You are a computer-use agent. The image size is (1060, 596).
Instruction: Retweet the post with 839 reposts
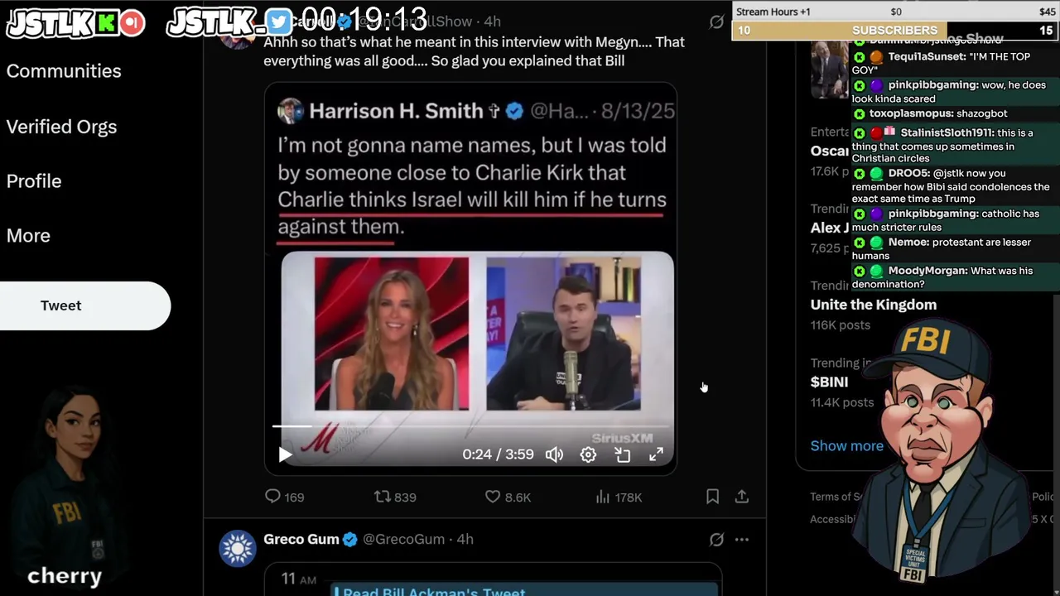395,497
